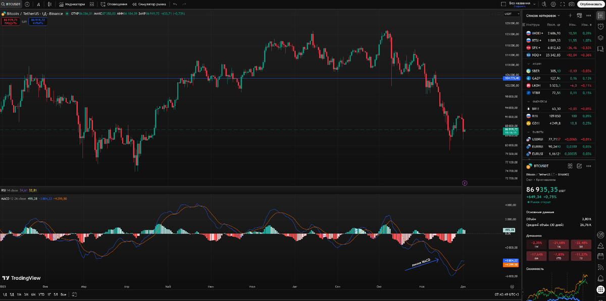Select the VTBR row in watchlist

(x=559, y=93)
